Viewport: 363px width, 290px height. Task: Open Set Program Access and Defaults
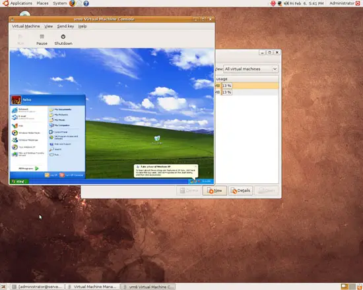[x=63, y=137]
